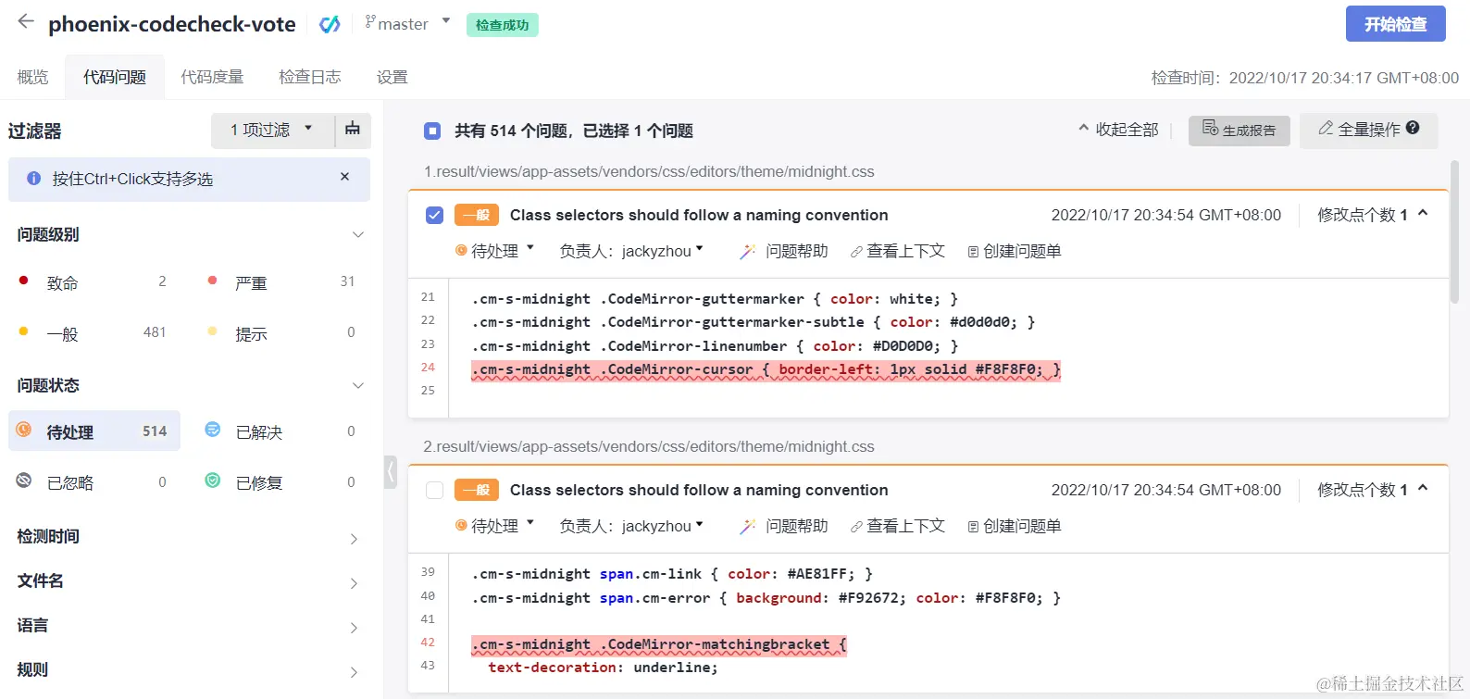The image size is (1470, 699).
Task: Click 创建问题单 on the second issue
Action: tap(1014, 526)
